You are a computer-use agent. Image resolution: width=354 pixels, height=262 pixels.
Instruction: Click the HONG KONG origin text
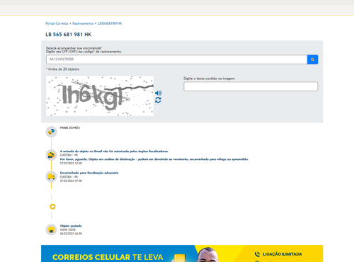pos(68,229)
